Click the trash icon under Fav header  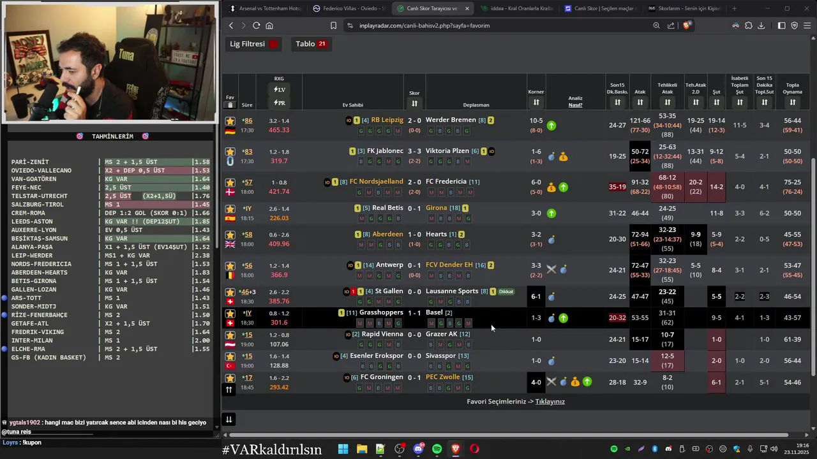[230, 105]
